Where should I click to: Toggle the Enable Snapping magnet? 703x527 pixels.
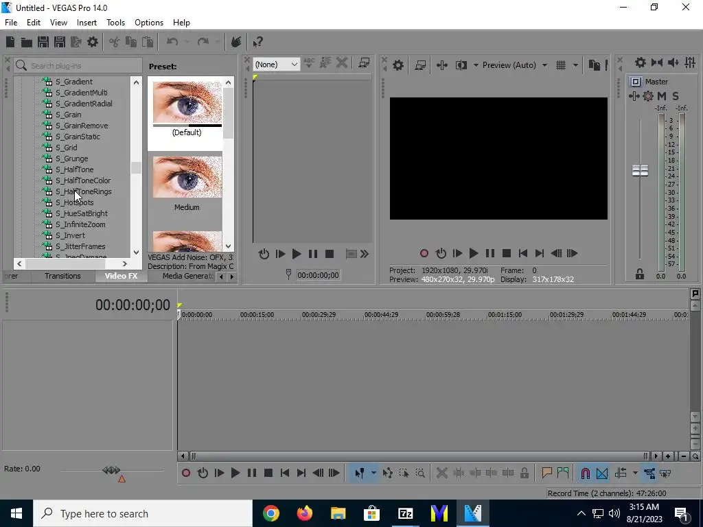(x=585, y=473)
